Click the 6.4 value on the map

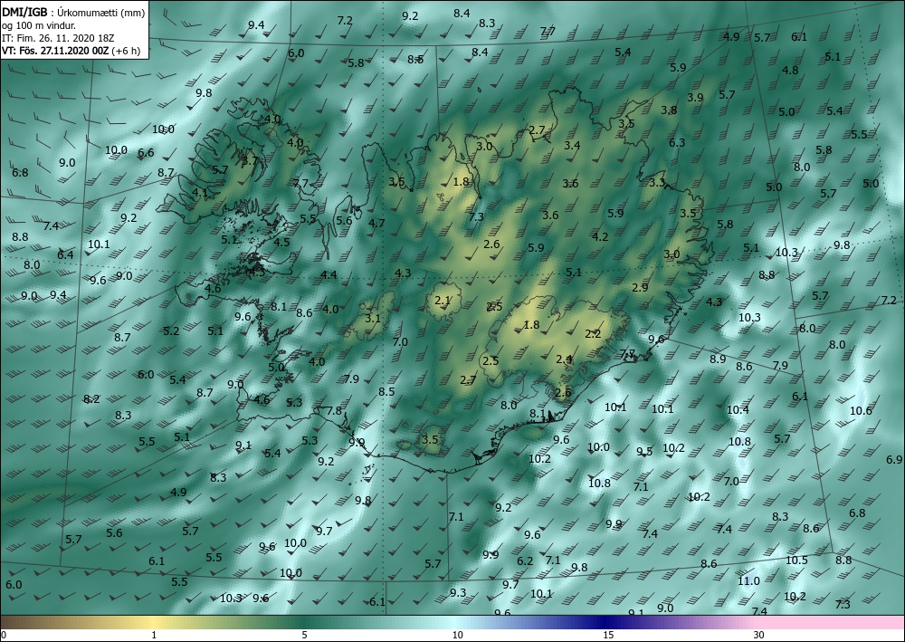(x=65, y=254)
